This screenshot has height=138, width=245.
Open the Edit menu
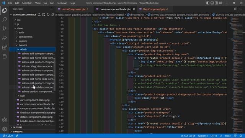[x=17, y=3]
